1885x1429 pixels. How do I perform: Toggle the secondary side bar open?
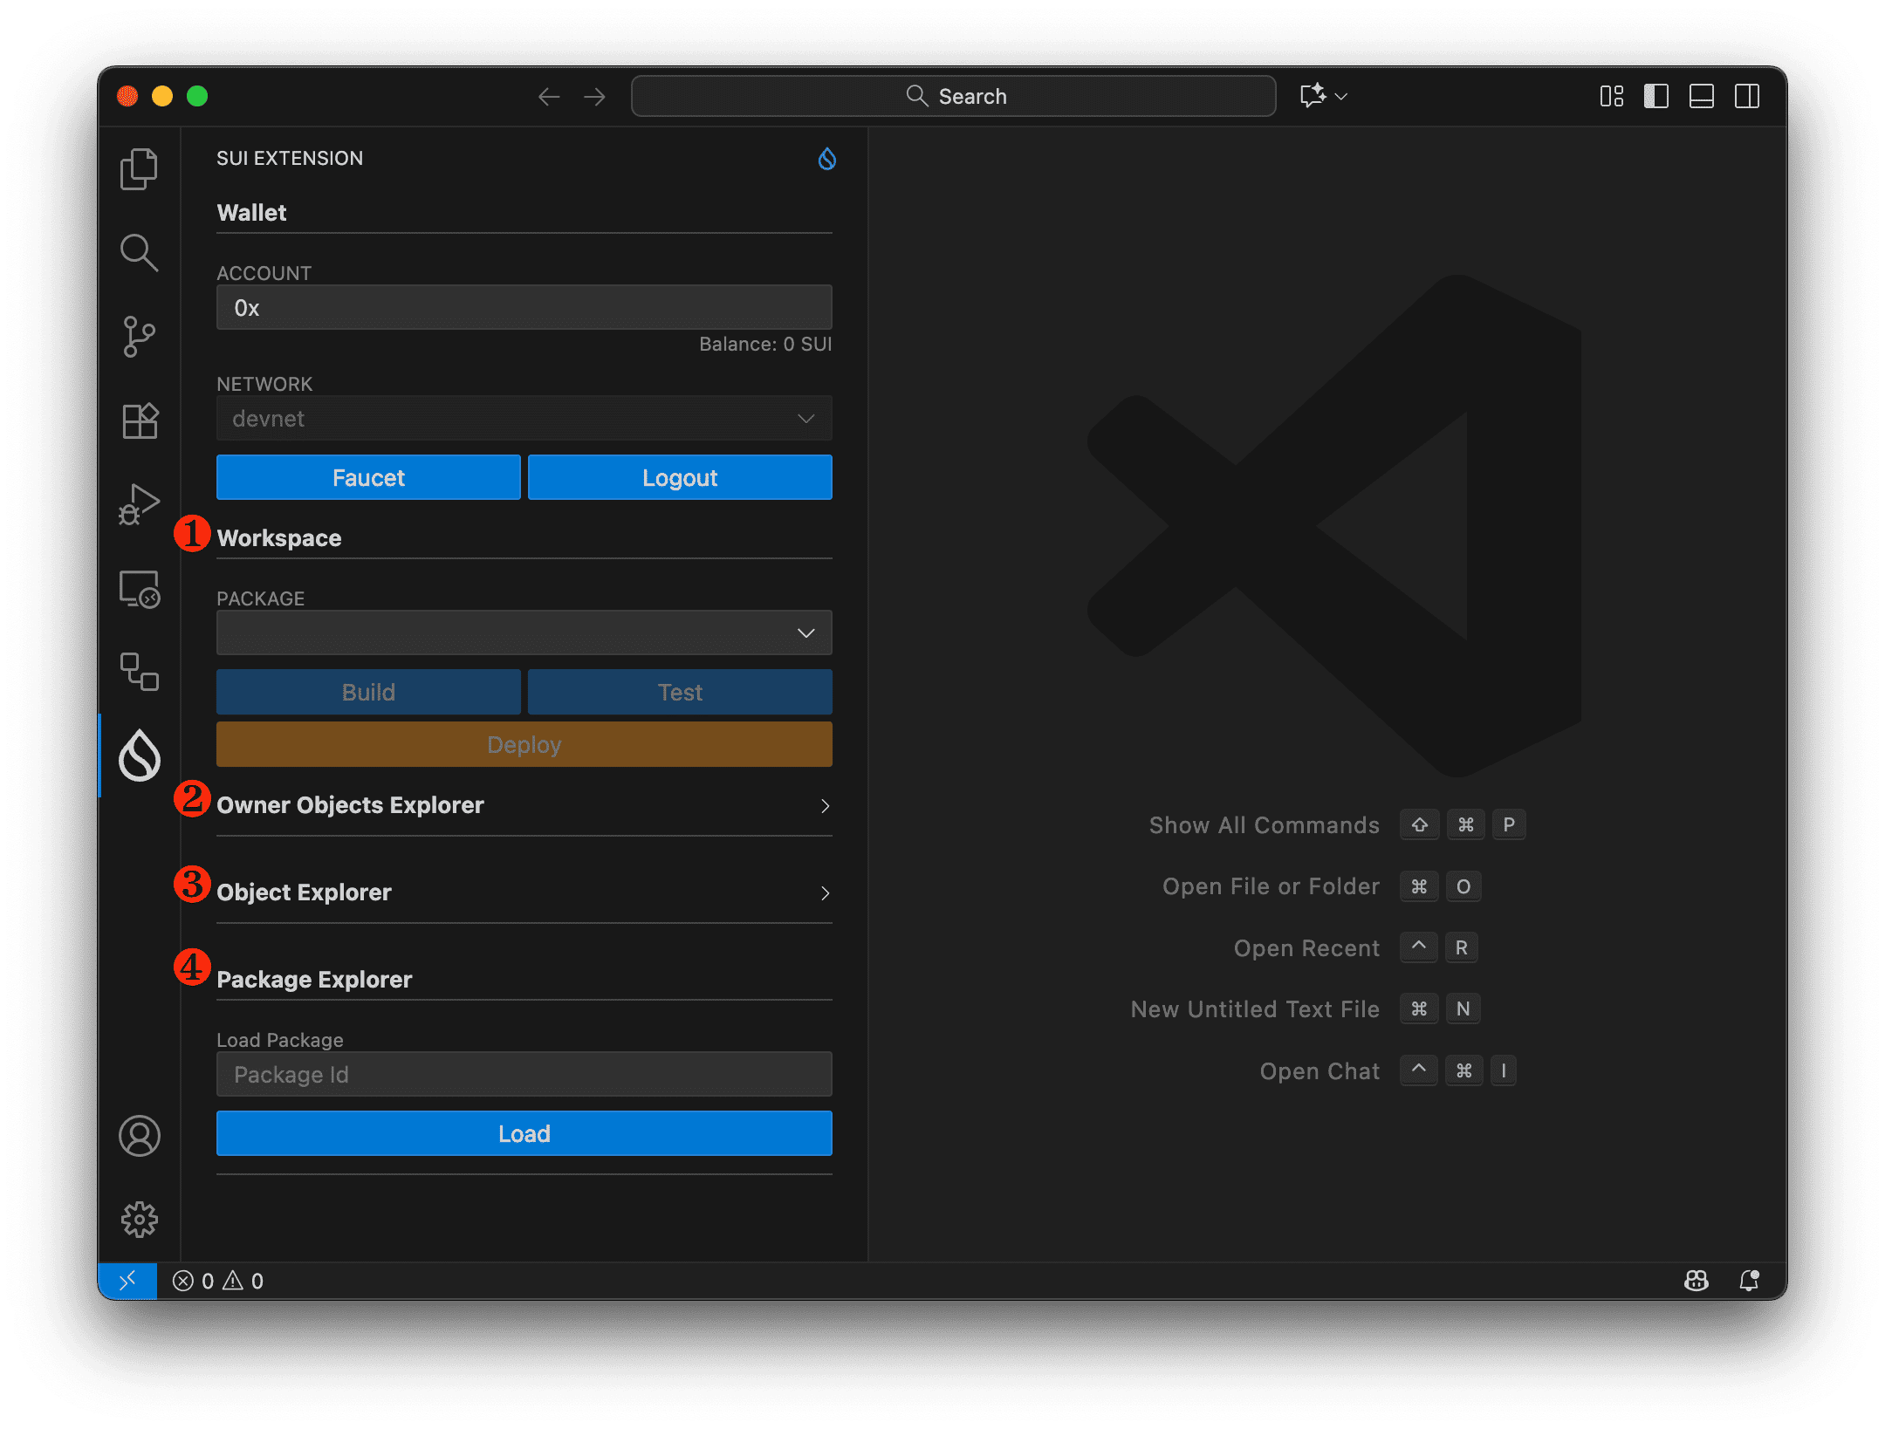pos(1748,96)
